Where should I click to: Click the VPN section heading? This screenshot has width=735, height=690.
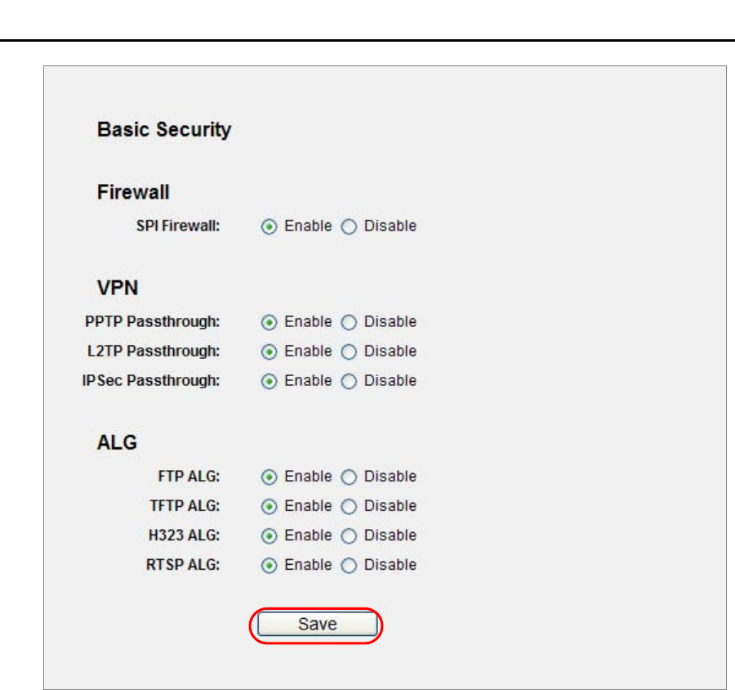(x=117, y=289)
